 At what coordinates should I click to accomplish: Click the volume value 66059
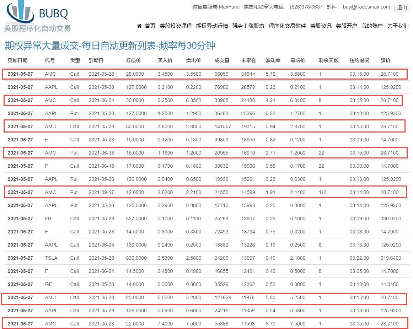[x=221, y=74]
